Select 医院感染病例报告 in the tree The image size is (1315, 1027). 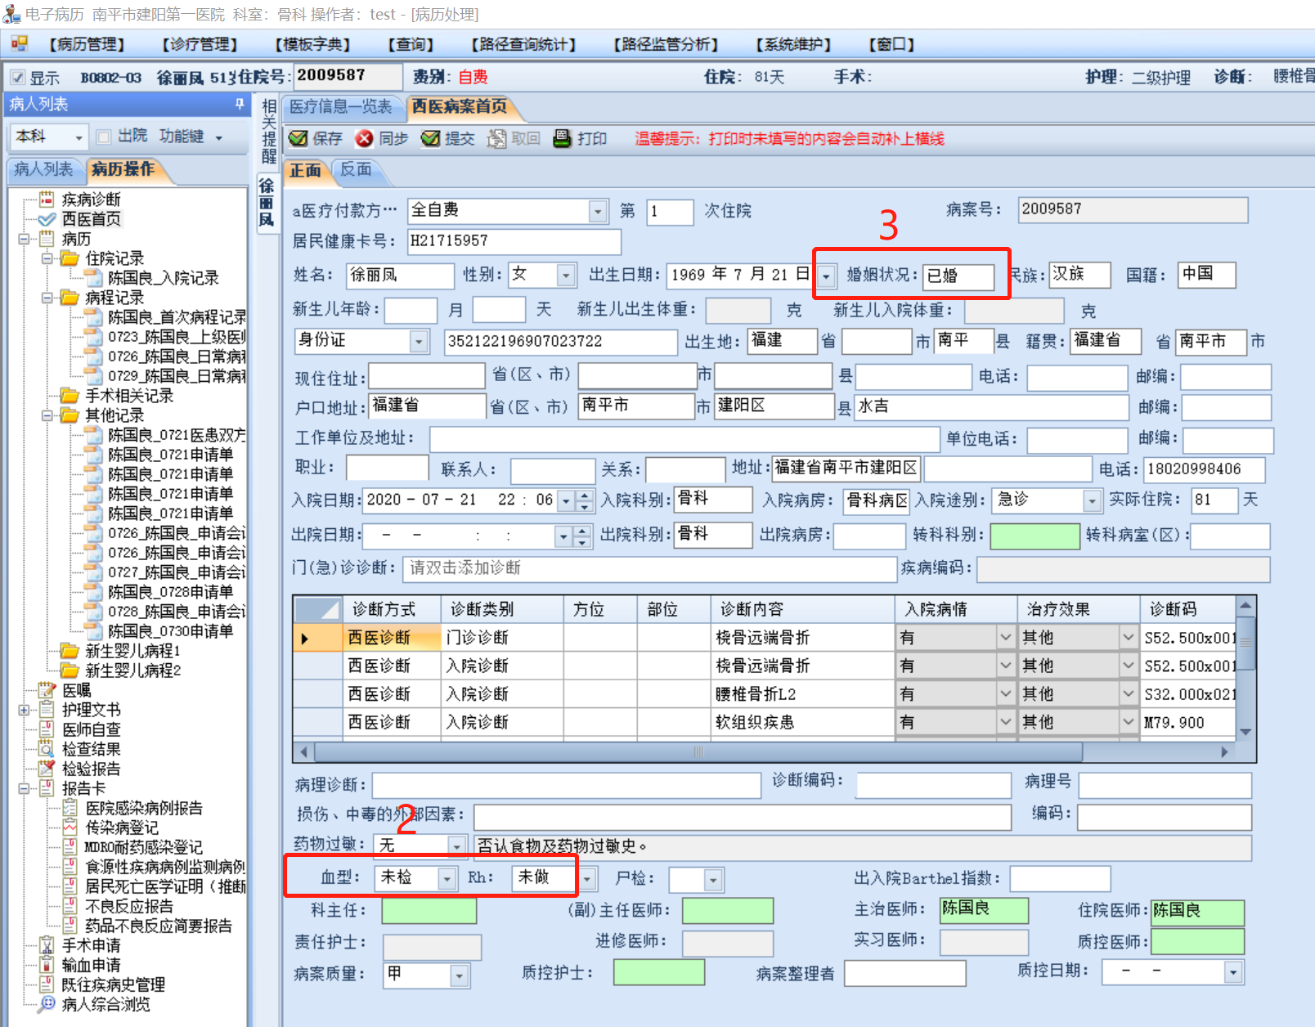click(x=144, y=808)
